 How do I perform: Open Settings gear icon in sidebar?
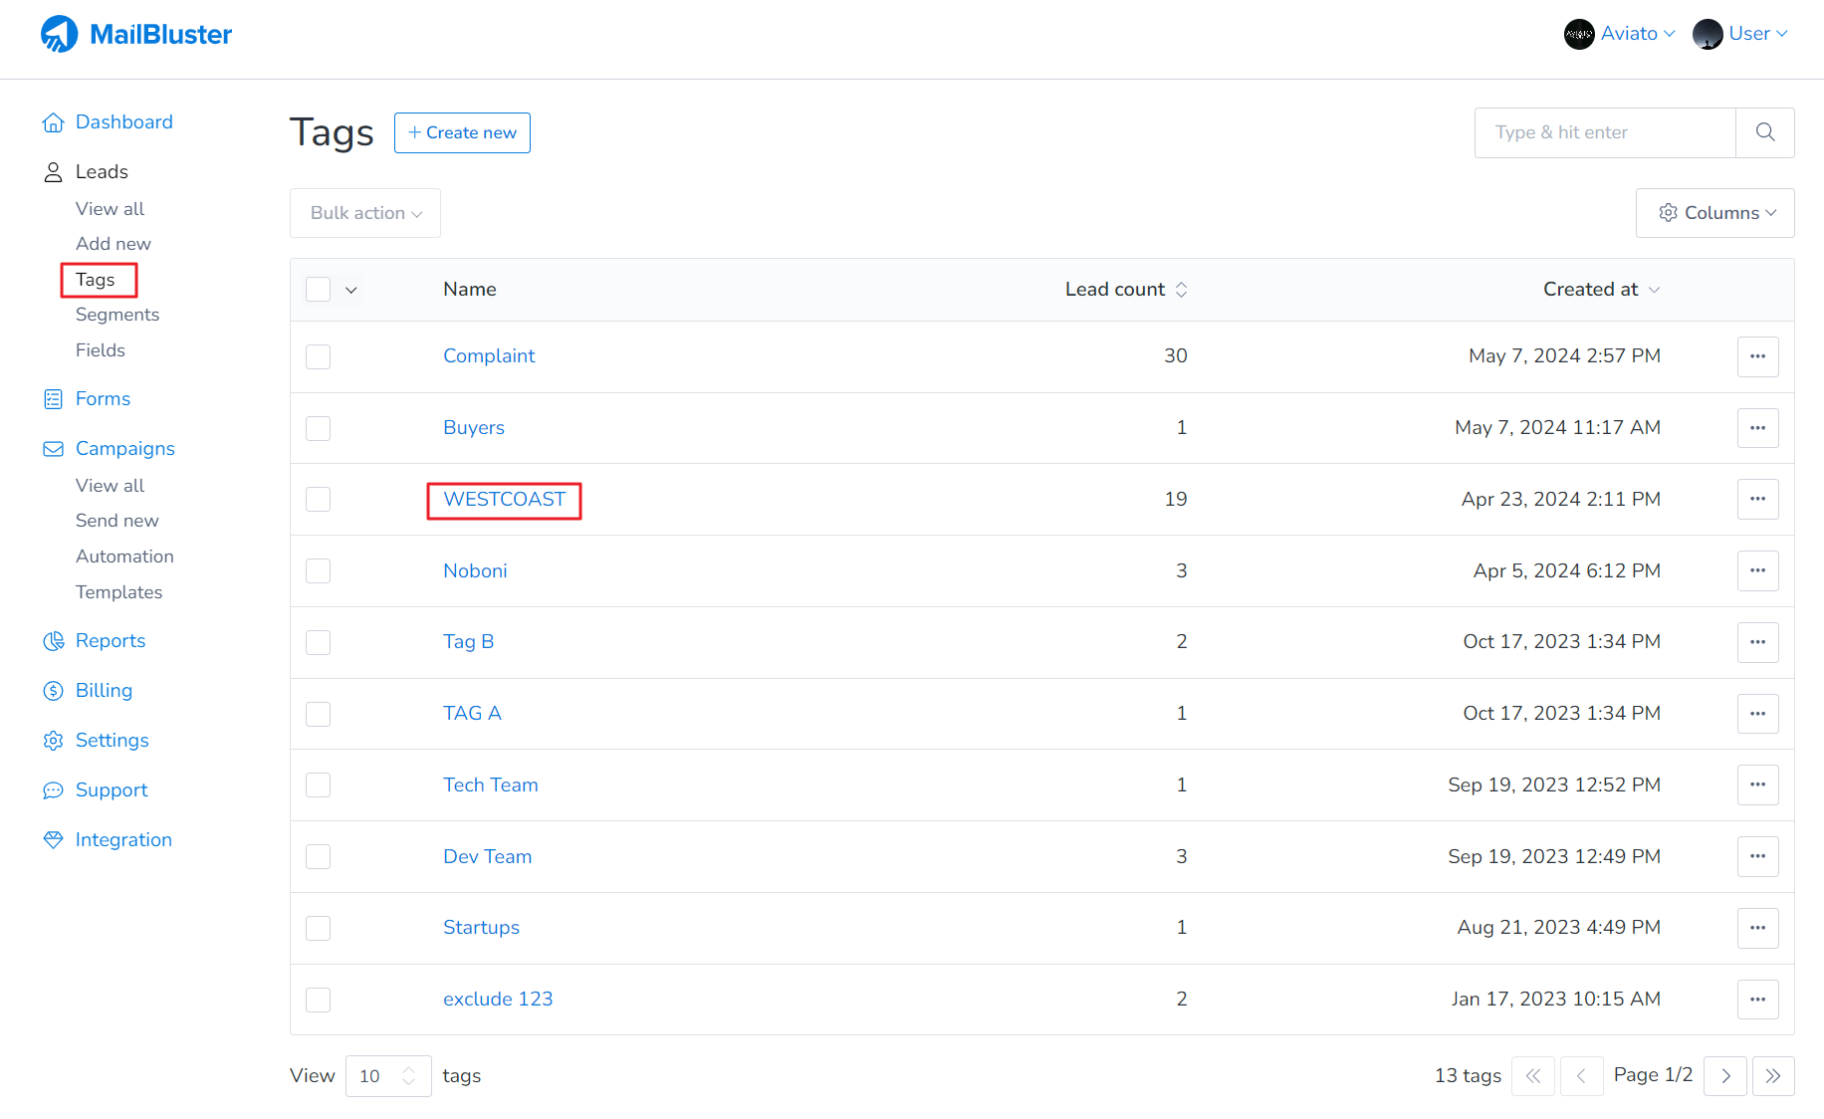point(53,741)
